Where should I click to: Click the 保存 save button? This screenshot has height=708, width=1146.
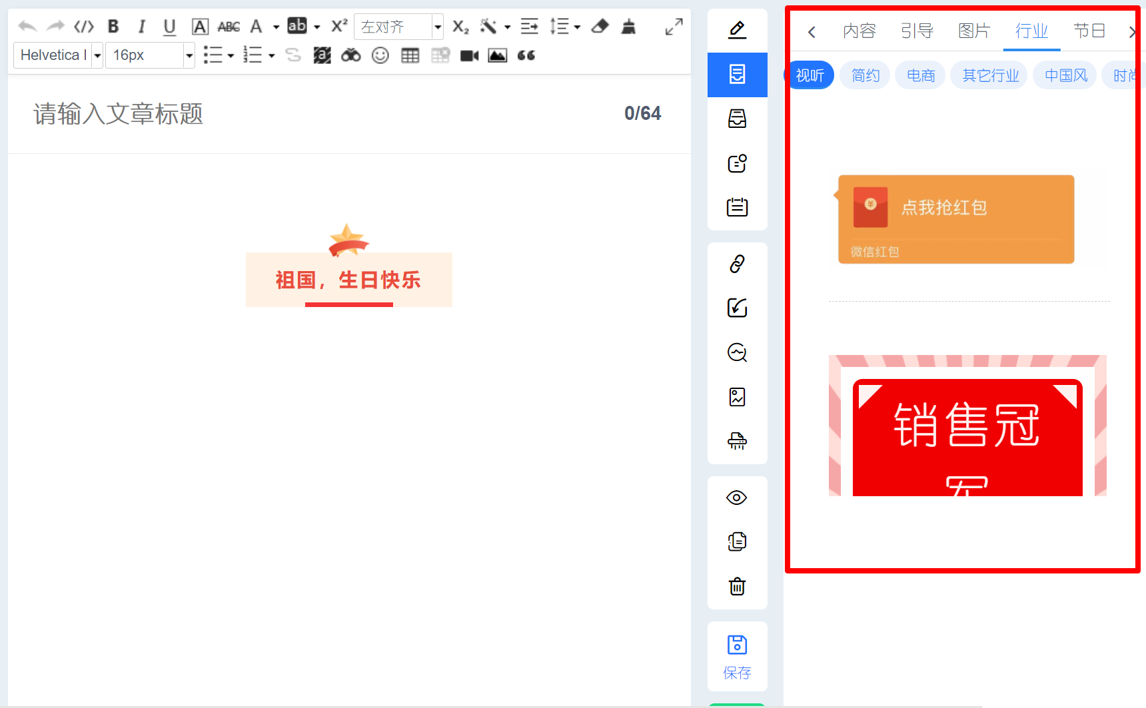pos(737,656)
